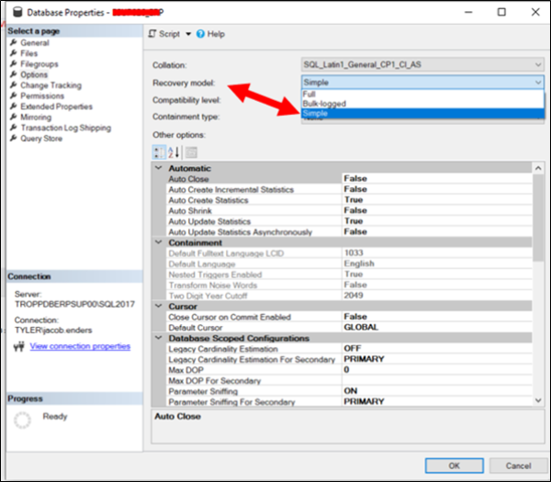Image resolution: width=551 pixels, height=482 pixels.
Task: Open the Help icon in the toolbar
Action: 201,34
